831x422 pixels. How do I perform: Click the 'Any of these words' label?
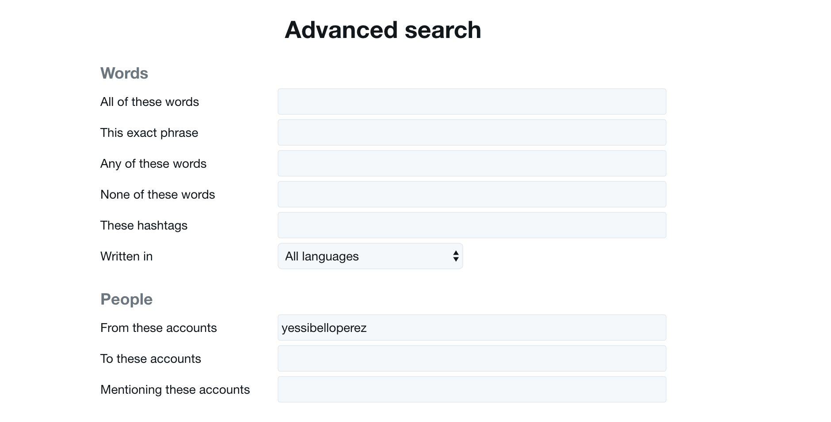click(153, 164)
